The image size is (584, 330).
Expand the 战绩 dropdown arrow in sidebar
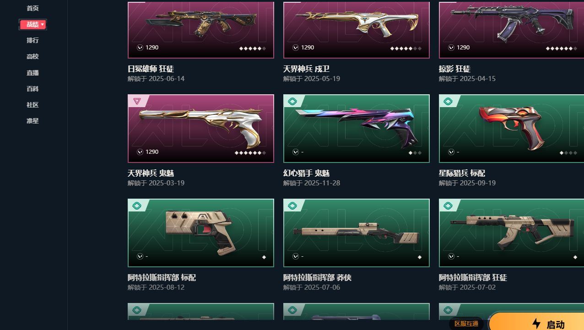(x=43, y=24)
